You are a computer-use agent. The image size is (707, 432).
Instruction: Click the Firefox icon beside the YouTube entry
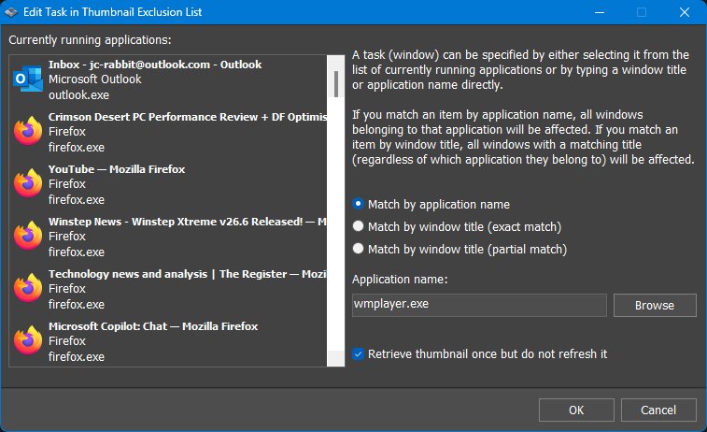[27, 183]
